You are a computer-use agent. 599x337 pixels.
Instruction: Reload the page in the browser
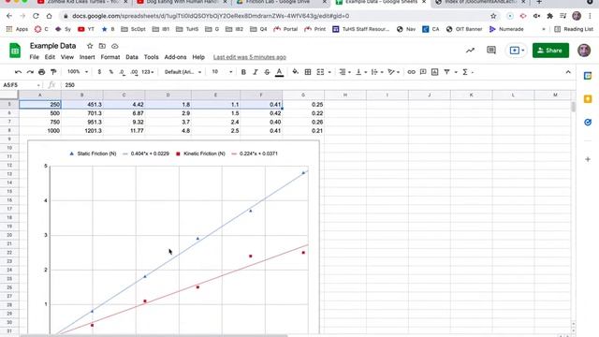pyautogui.click(x=36, y=16)
